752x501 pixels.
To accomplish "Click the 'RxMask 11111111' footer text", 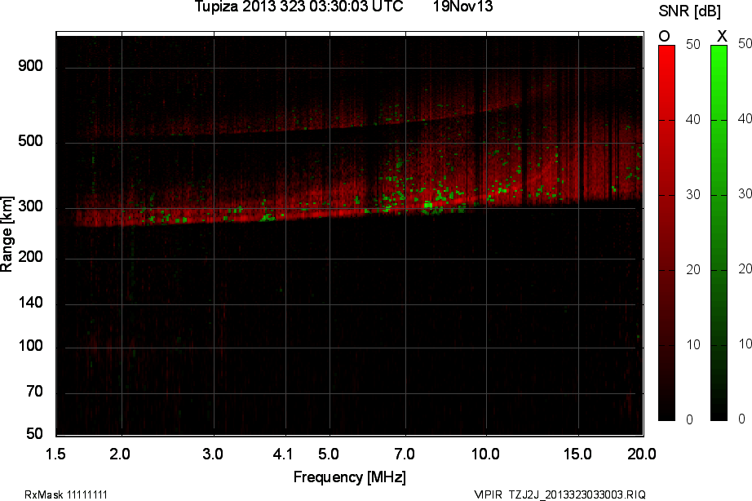I will coord(66,494).
